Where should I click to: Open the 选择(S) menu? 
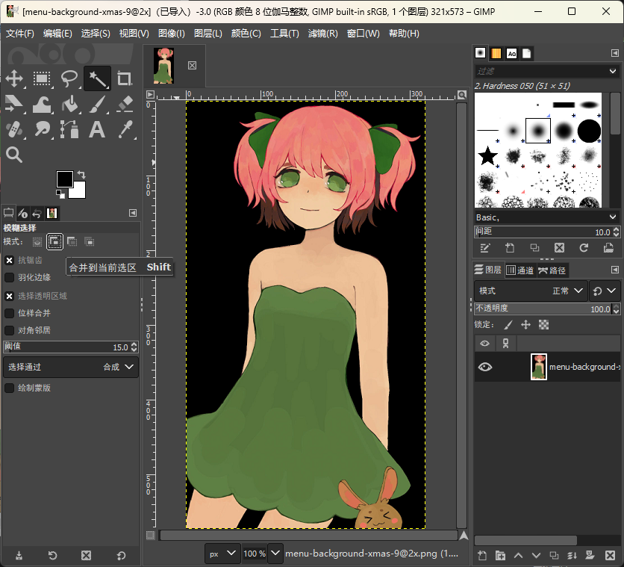[x=96, y=34]
